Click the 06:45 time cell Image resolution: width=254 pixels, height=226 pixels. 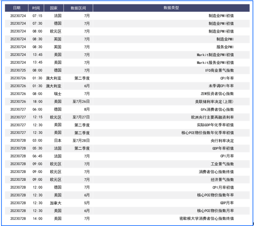37,156
